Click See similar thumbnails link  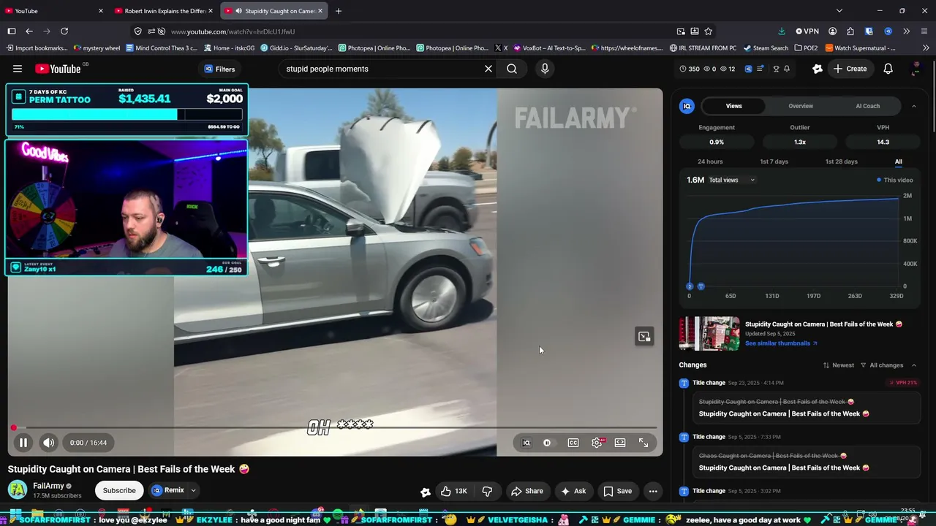(x=781, y=343)
